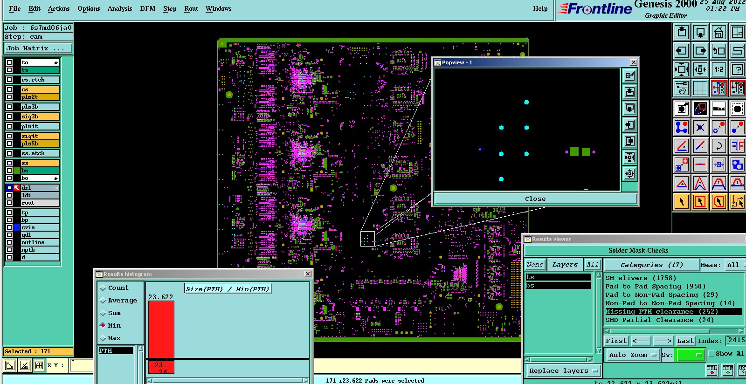Click the pan down view icon

[x=700, y=32]
